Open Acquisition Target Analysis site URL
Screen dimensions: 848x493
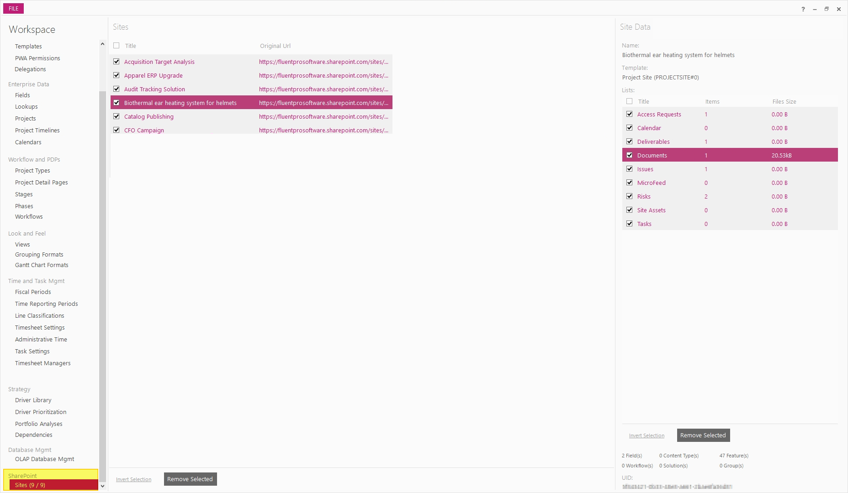(x=323, y=62)
